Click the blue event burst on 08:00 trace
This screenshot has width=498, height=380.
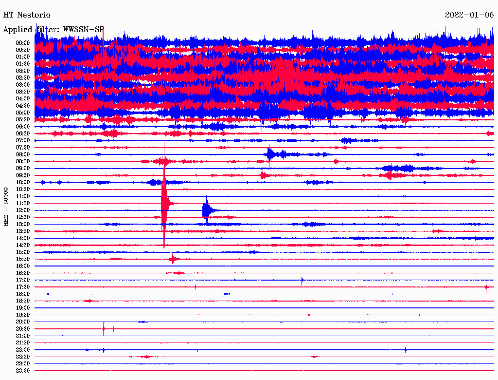[270, 154]
